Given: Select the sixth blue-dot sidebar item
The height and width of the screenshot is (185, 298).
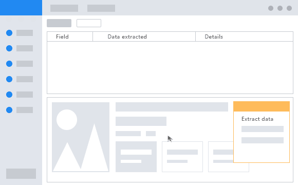Looking at the screenshot, I should [20, 110].
